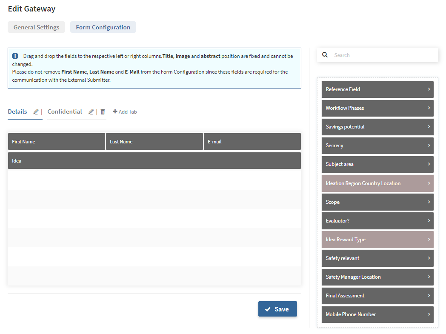Click the blue info icon in notice
Screen dimensions: 446x334
pos(15,56)
